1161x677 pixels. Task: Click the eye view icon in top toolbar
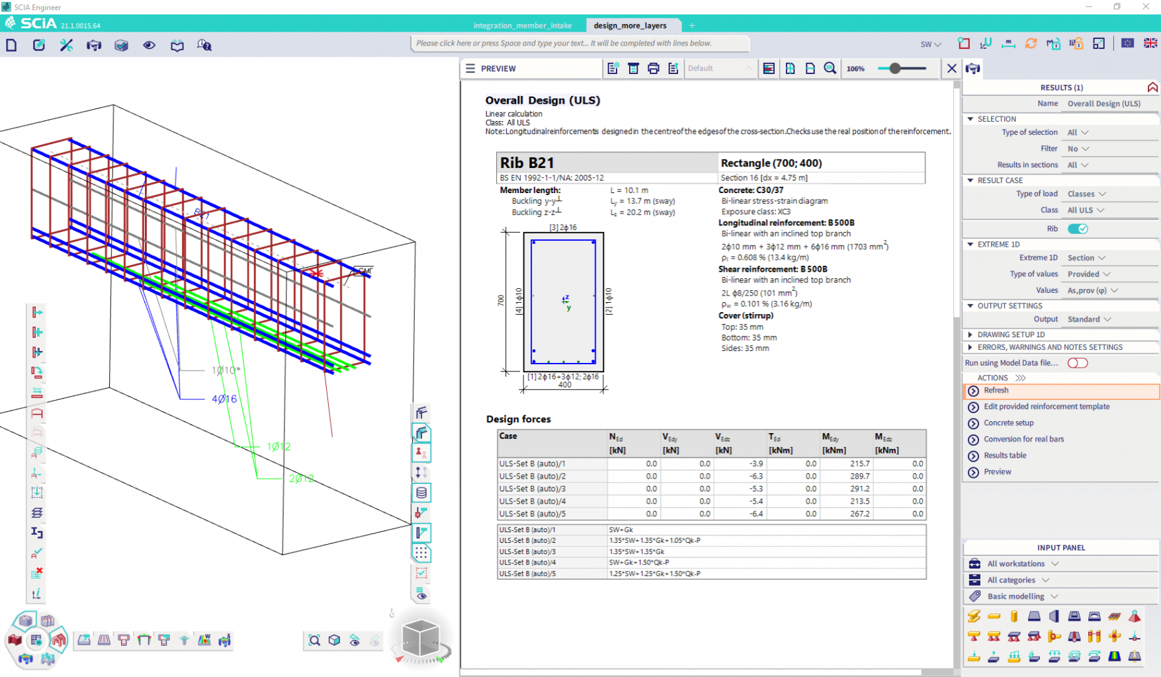[x=148, y=45]
